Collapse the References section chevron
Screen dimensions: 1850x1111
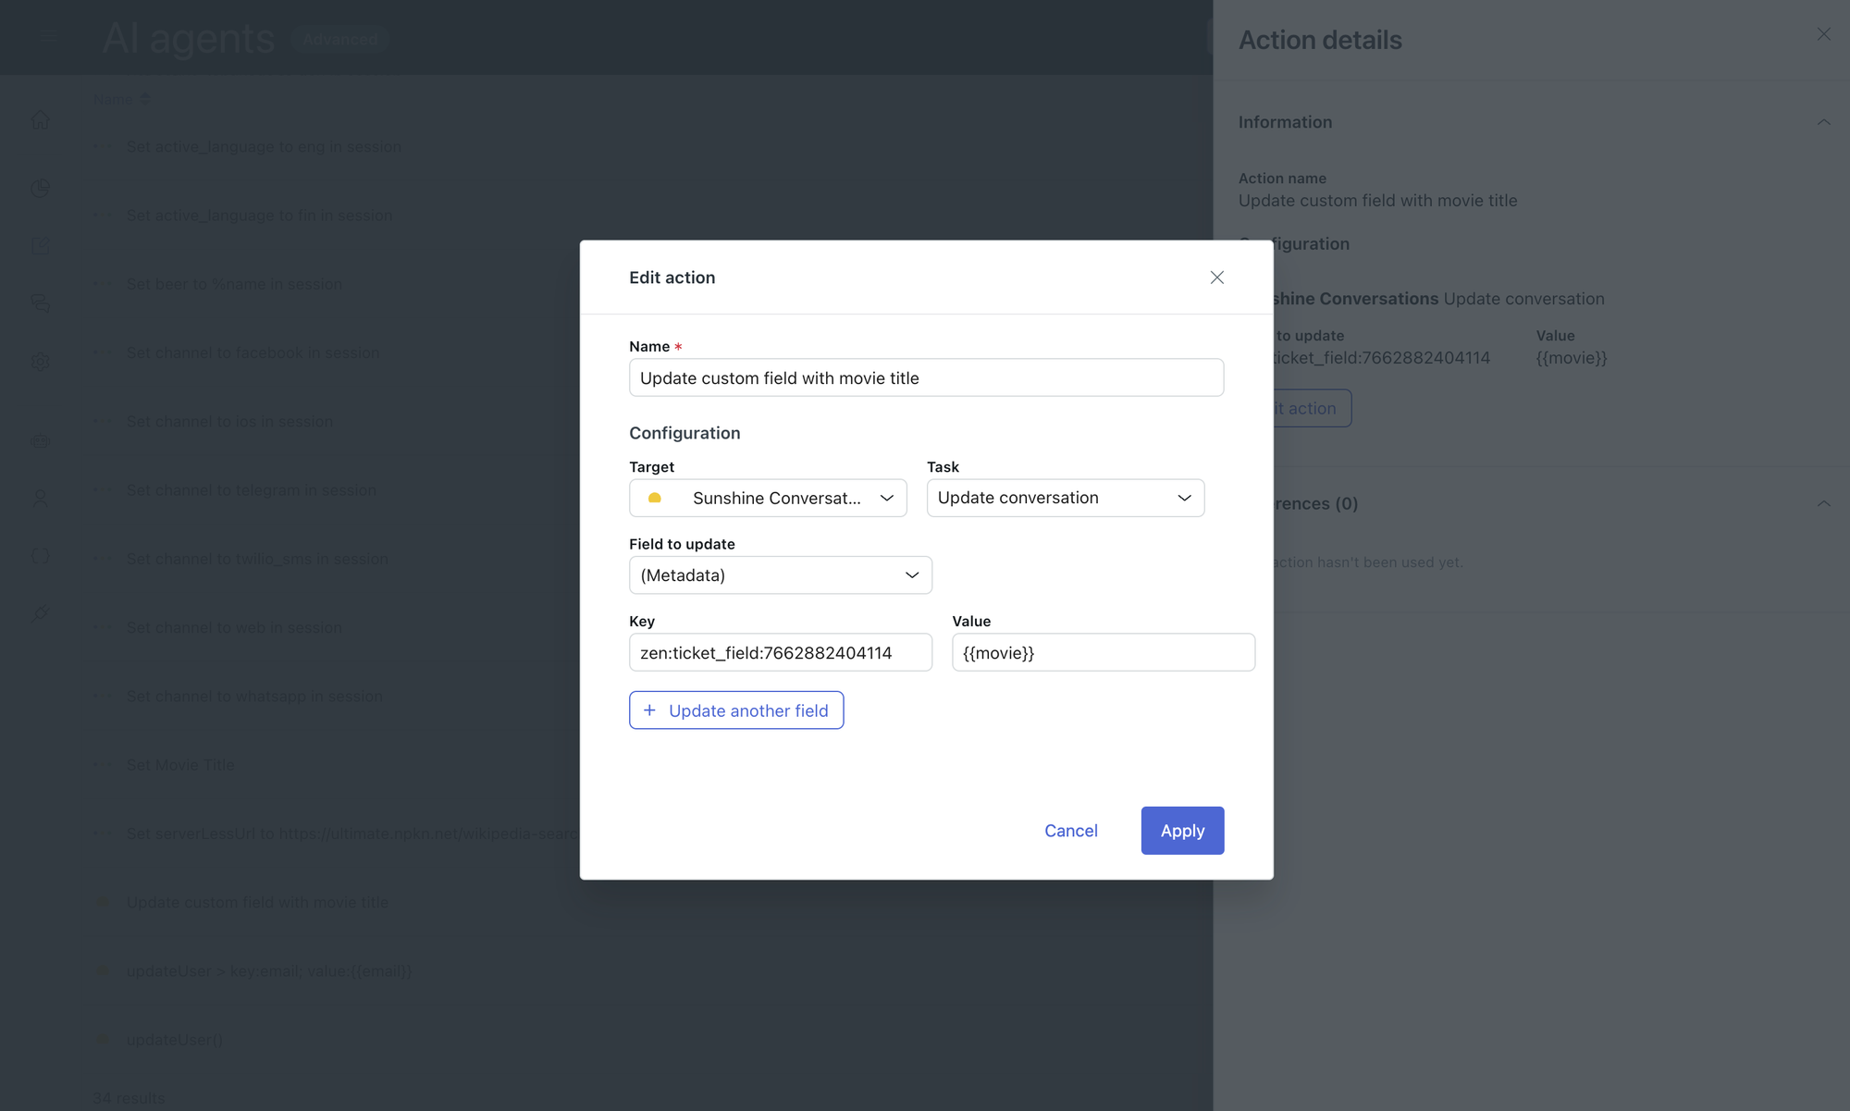click(1823, 504)
